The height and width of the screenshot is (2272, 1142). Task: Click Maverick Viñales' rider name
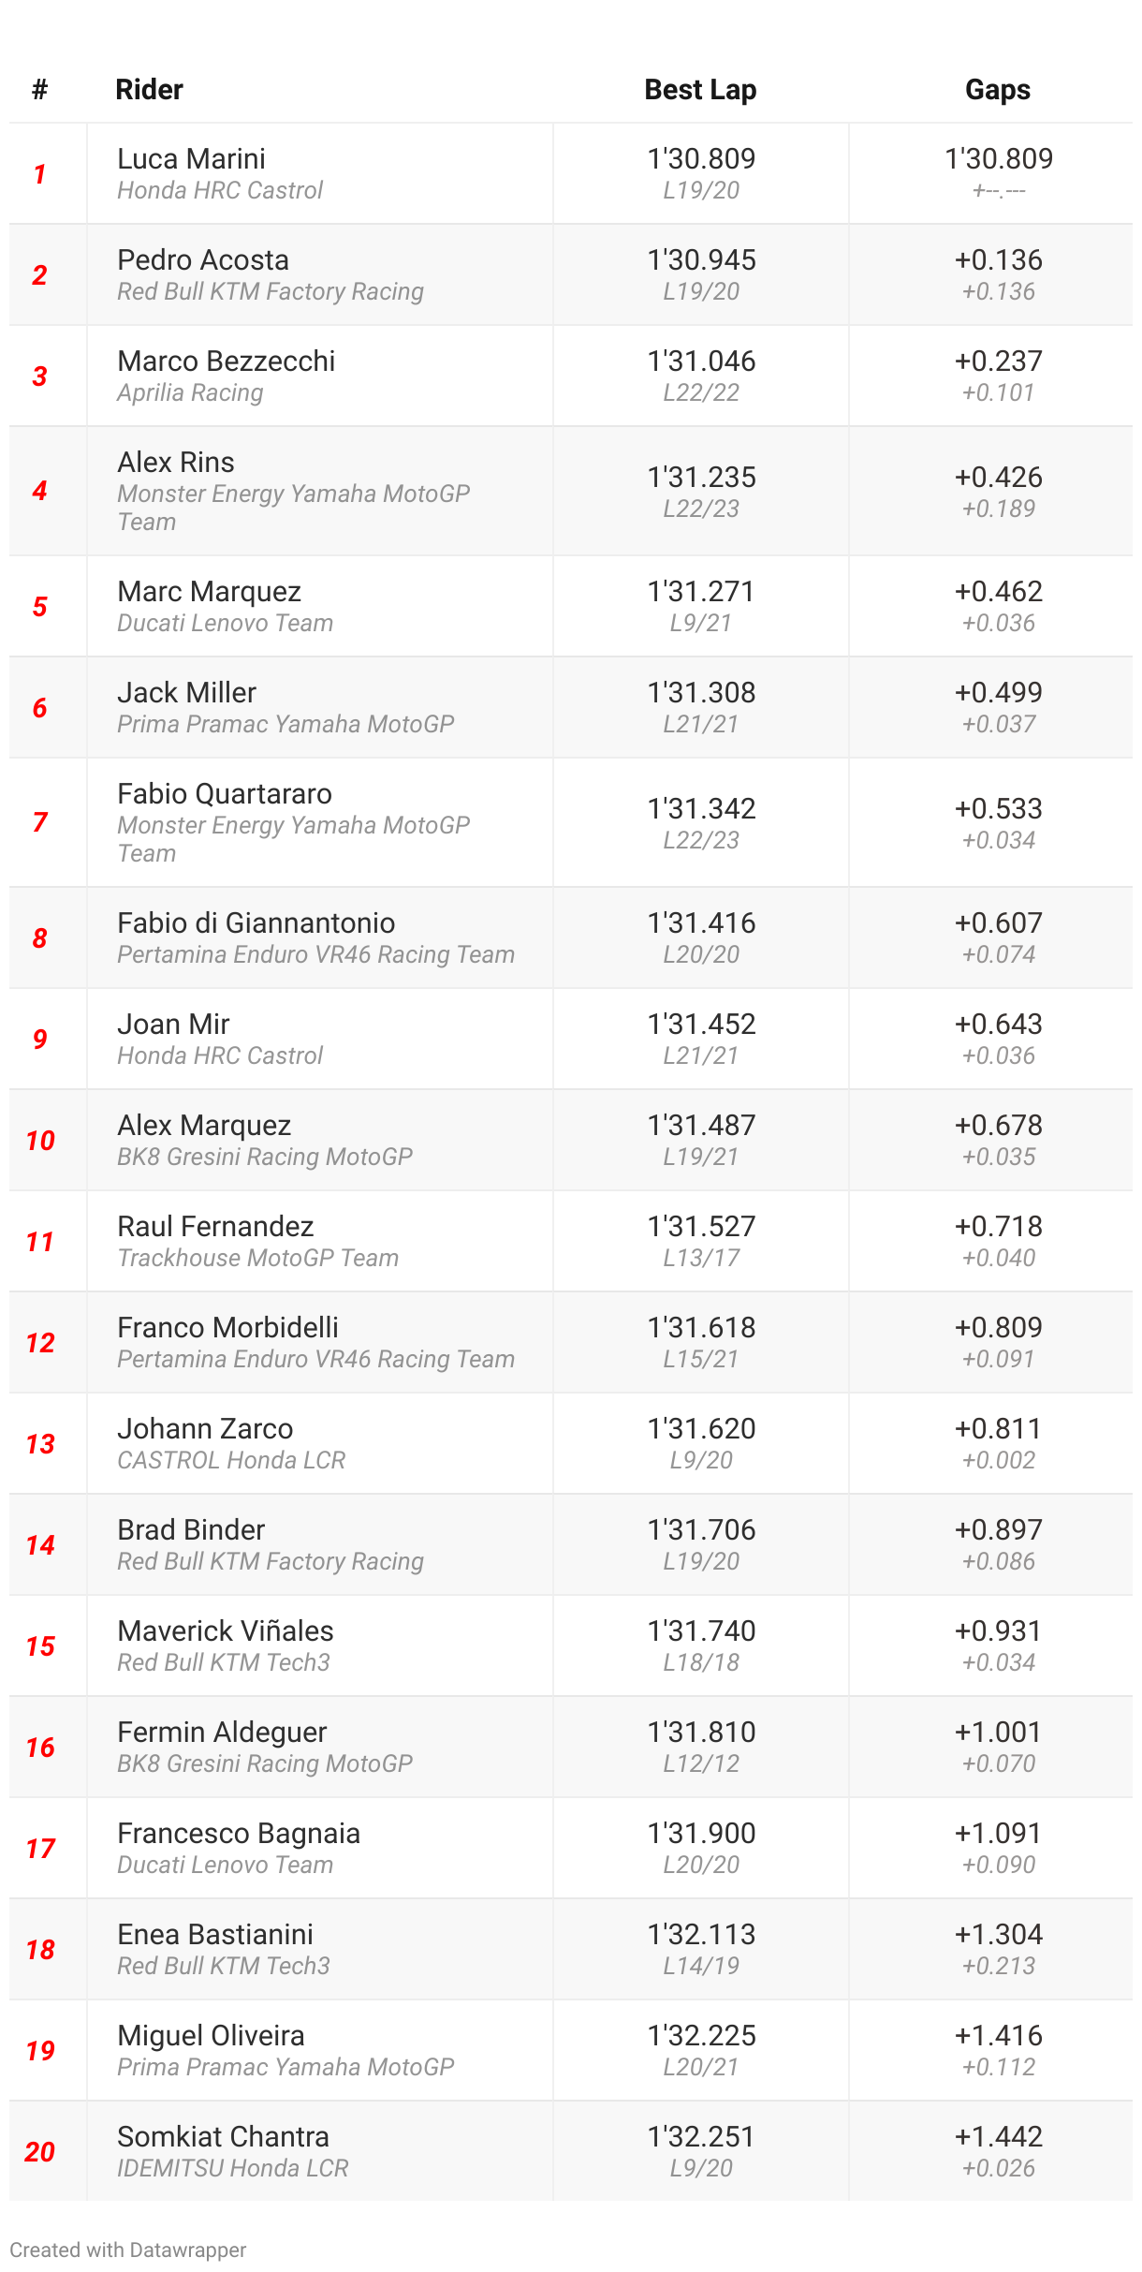(x=225, y=1631)
